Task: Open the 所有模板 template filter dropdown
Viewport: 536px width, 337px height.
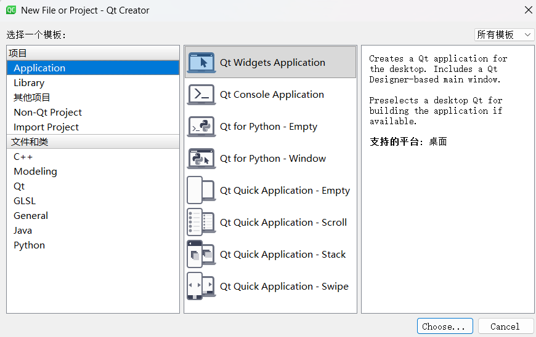Action: tap(504, 35)
